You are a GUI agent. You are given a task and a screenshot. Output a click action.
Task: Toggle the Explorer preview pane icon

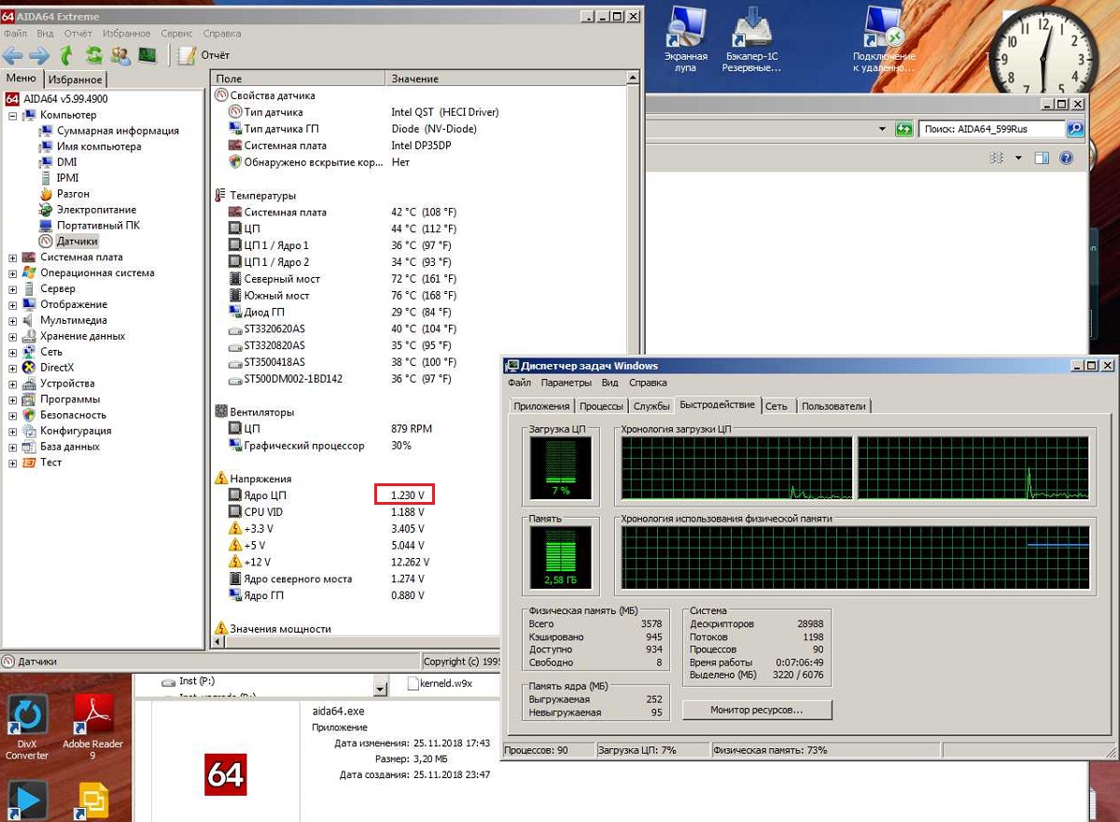click(1042, 158)
